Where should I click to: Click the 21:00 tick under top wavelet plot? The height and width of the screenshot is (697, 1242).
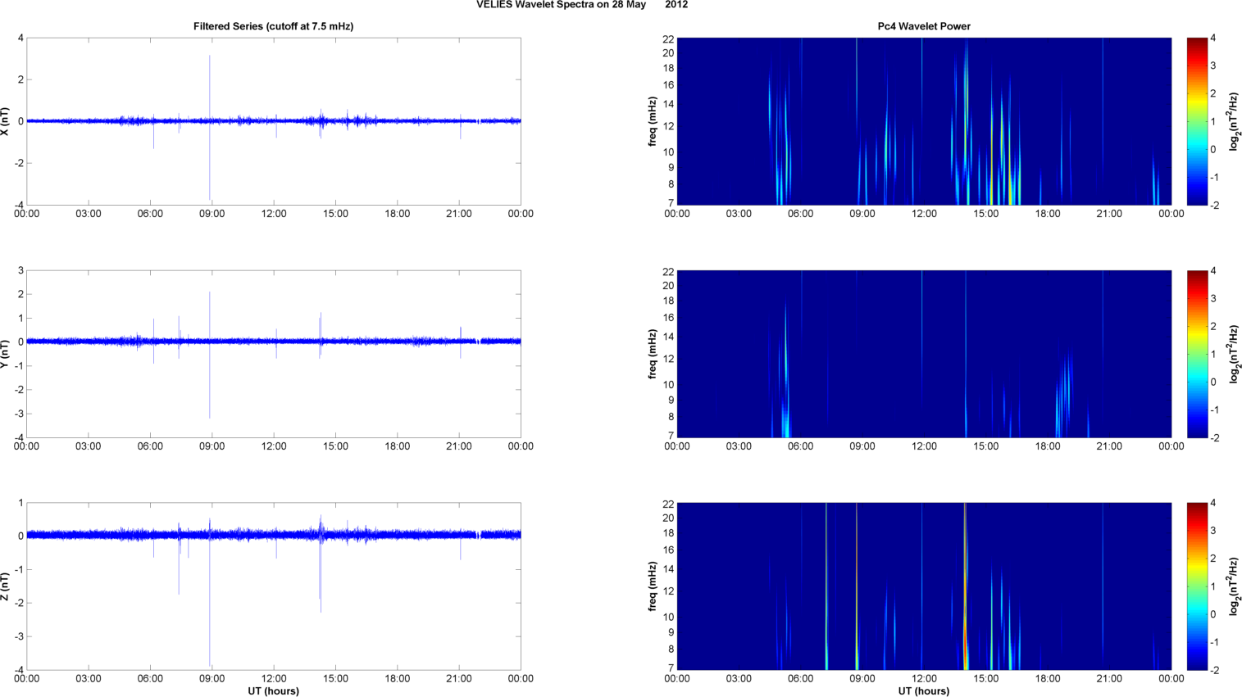pos(1109,214)
